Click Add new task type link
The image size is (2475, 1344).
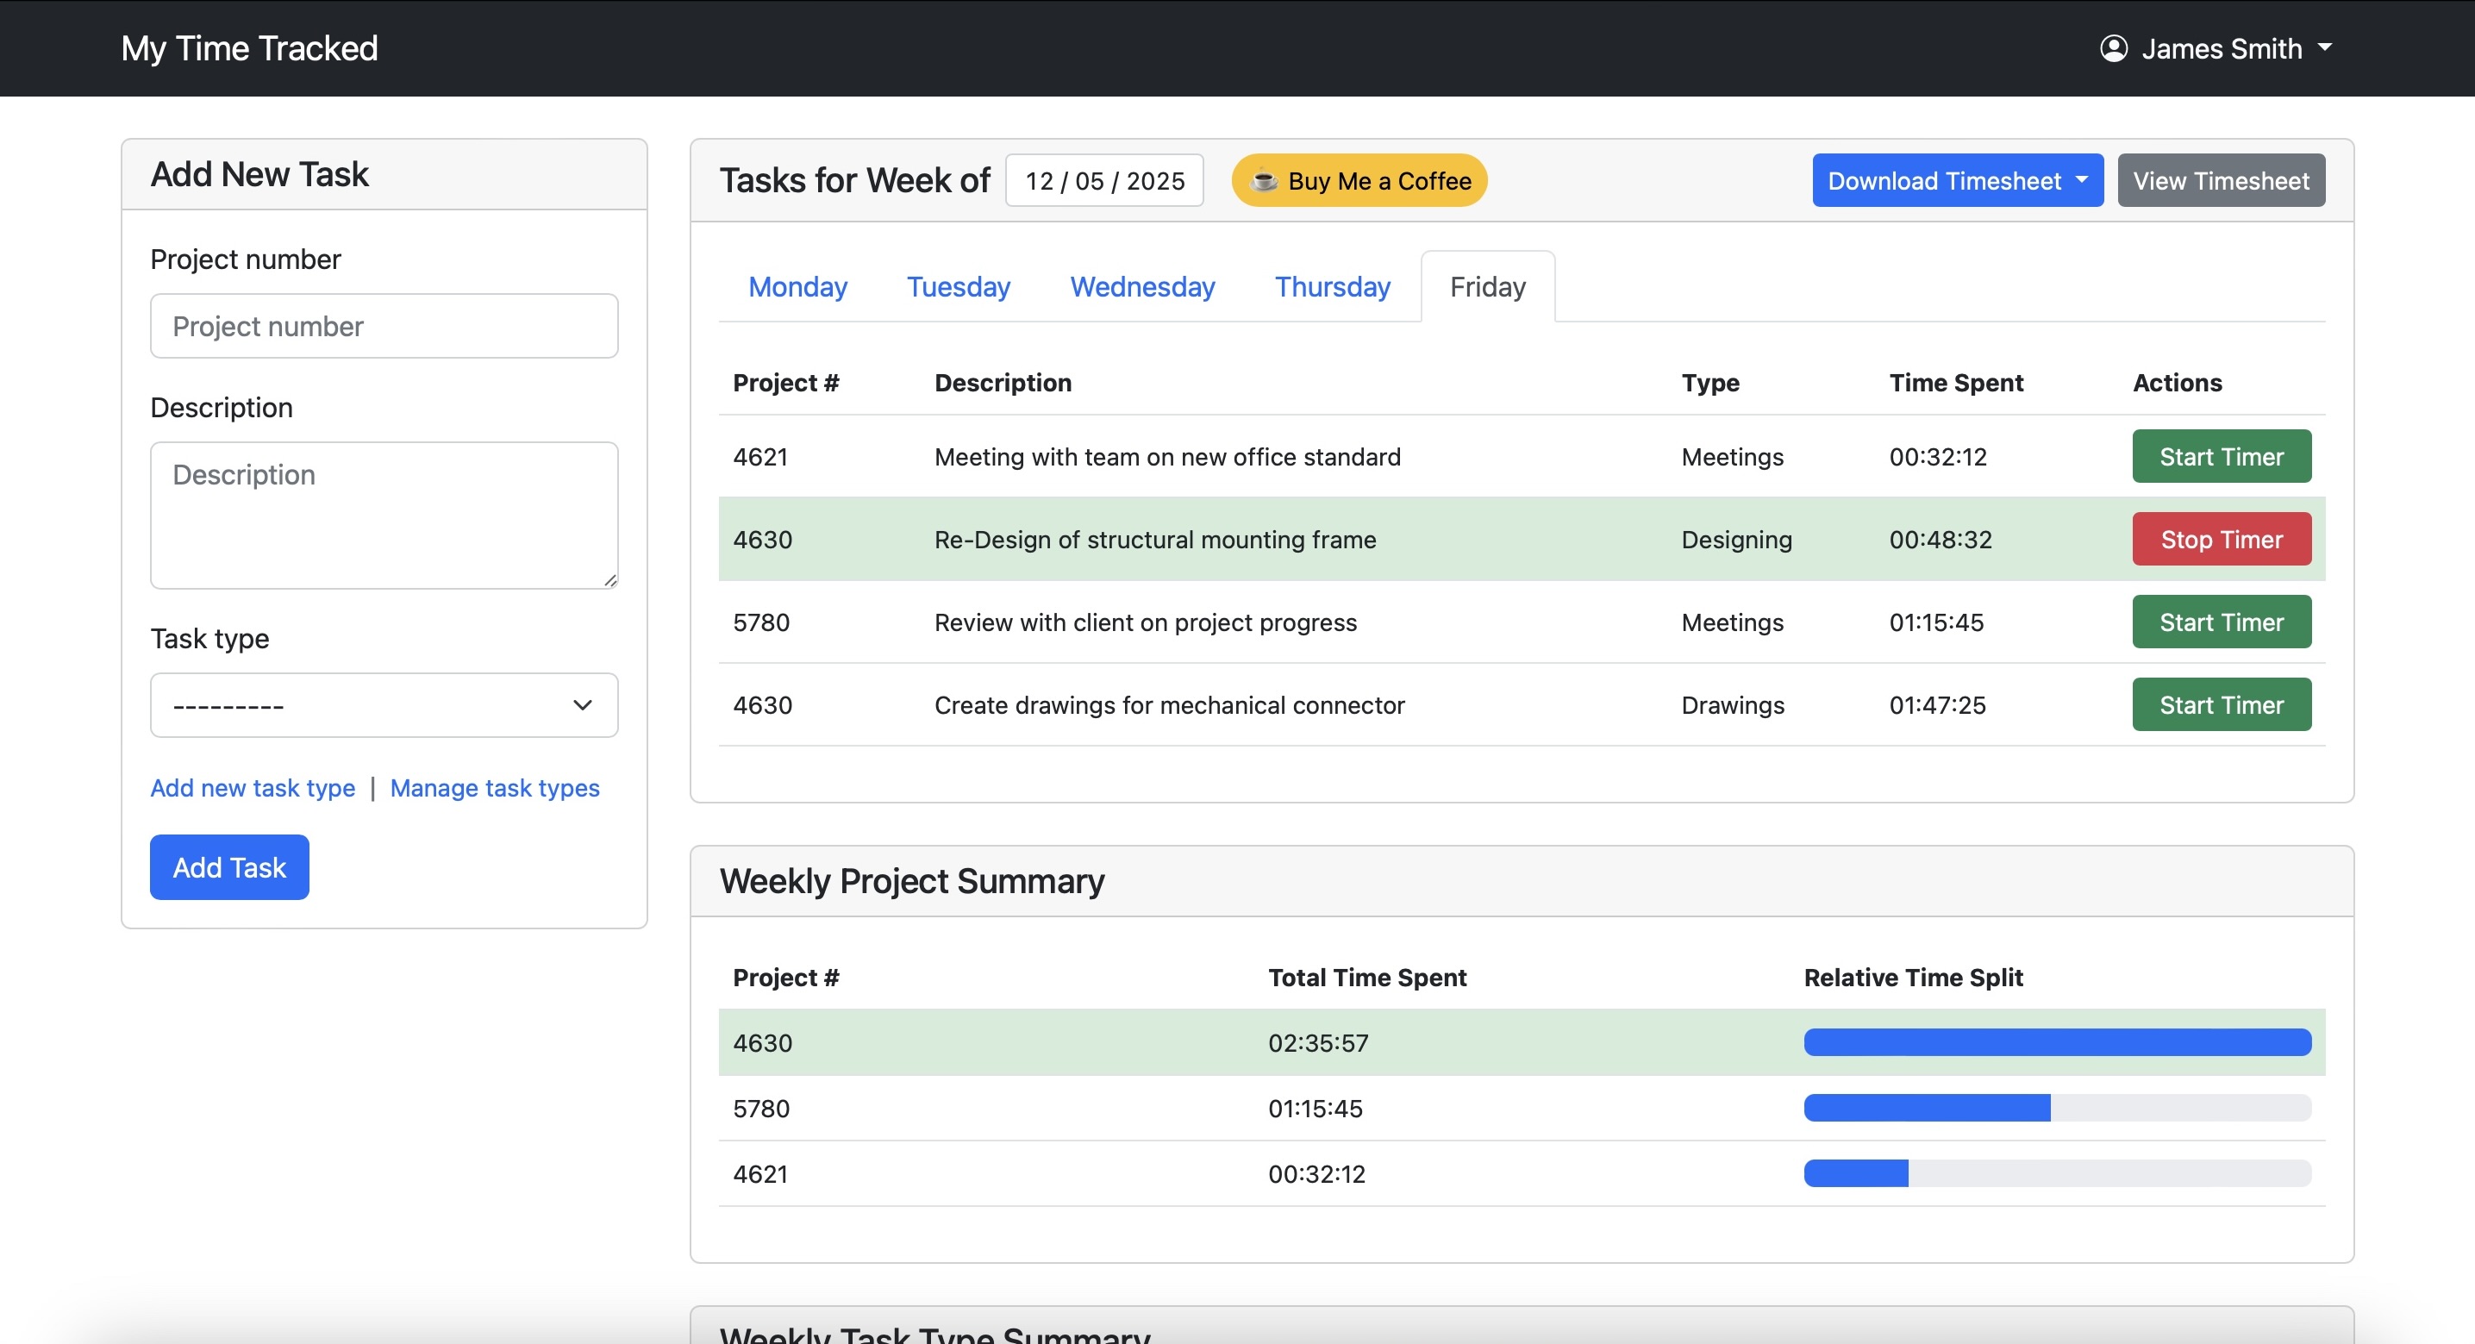click(x=253, y=788)
